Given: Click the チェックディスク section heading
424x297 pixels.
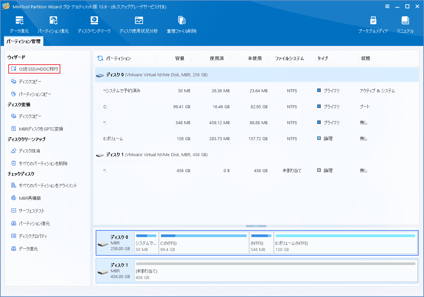Looking at the screenshot, I should [21, 174].
